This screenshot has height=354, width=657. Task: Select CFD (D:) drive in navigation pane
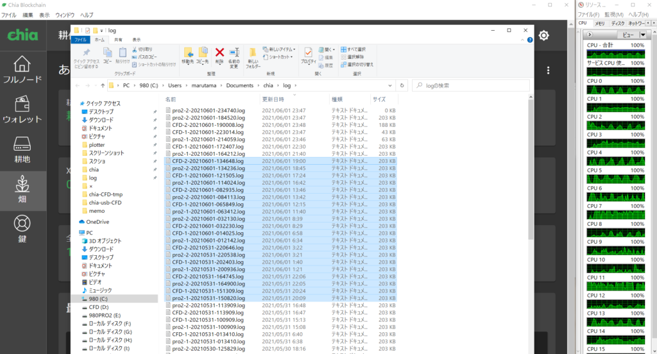pos(98,307)
